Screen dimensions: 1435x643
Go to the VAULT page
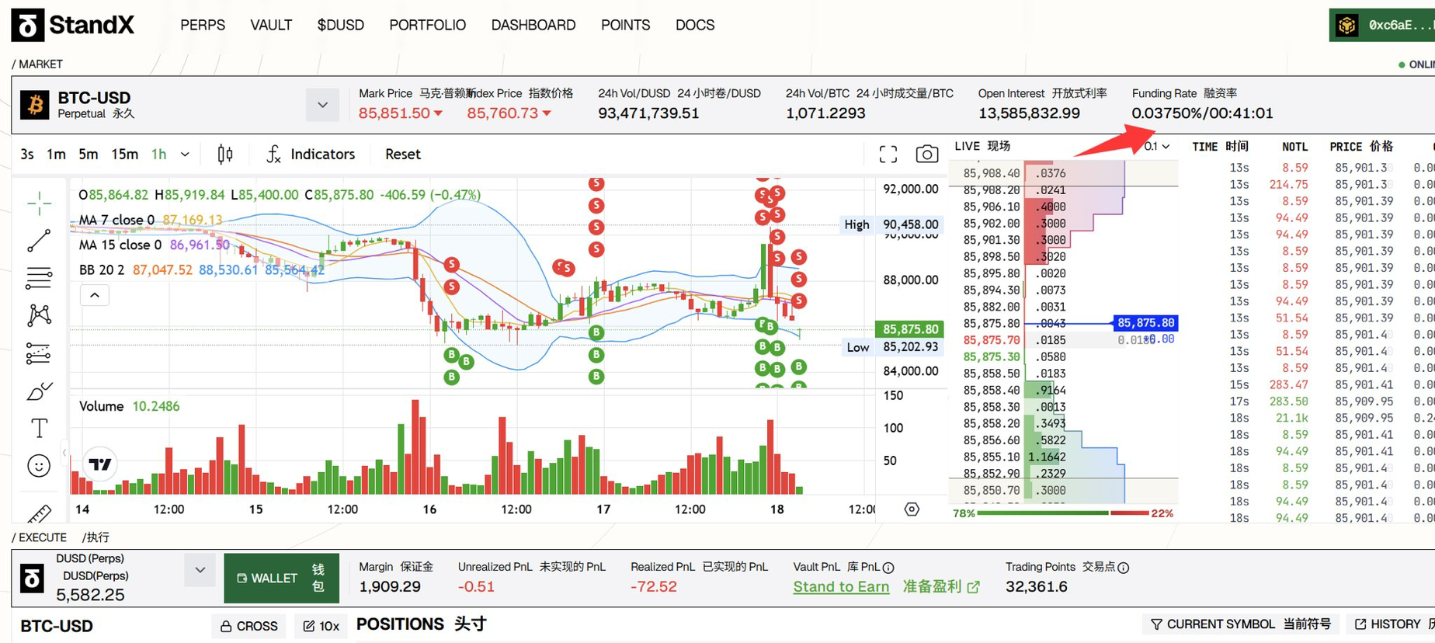pos(271,25)
